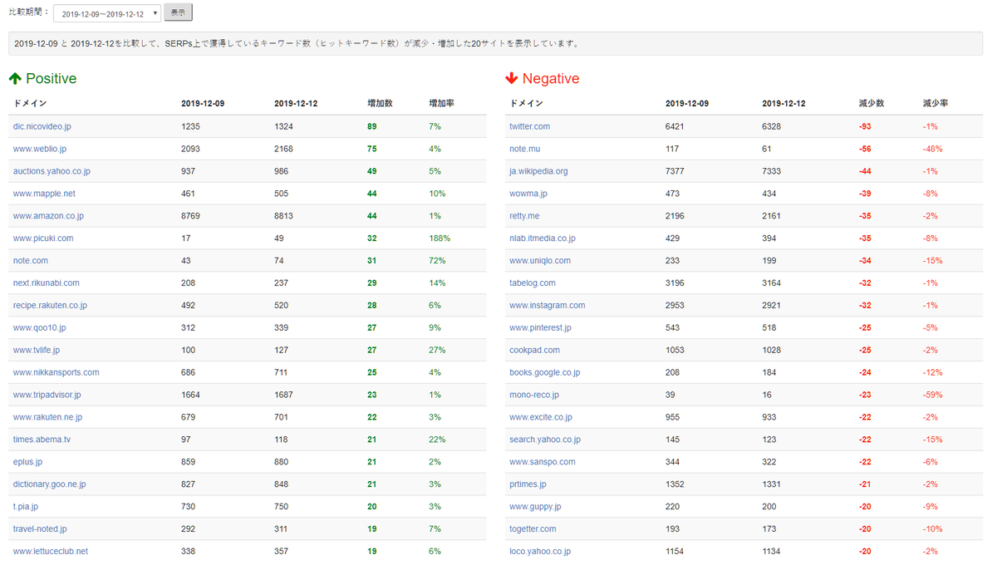Open www.pinterest.jp domain link
The image size is (997, 565).
[x=541, y=328]
